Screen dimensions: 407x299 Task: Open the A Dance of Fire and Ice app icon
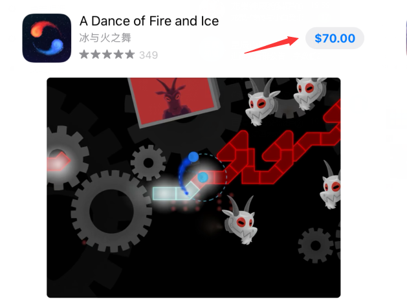pyautogui.click(x=47, y=38)
